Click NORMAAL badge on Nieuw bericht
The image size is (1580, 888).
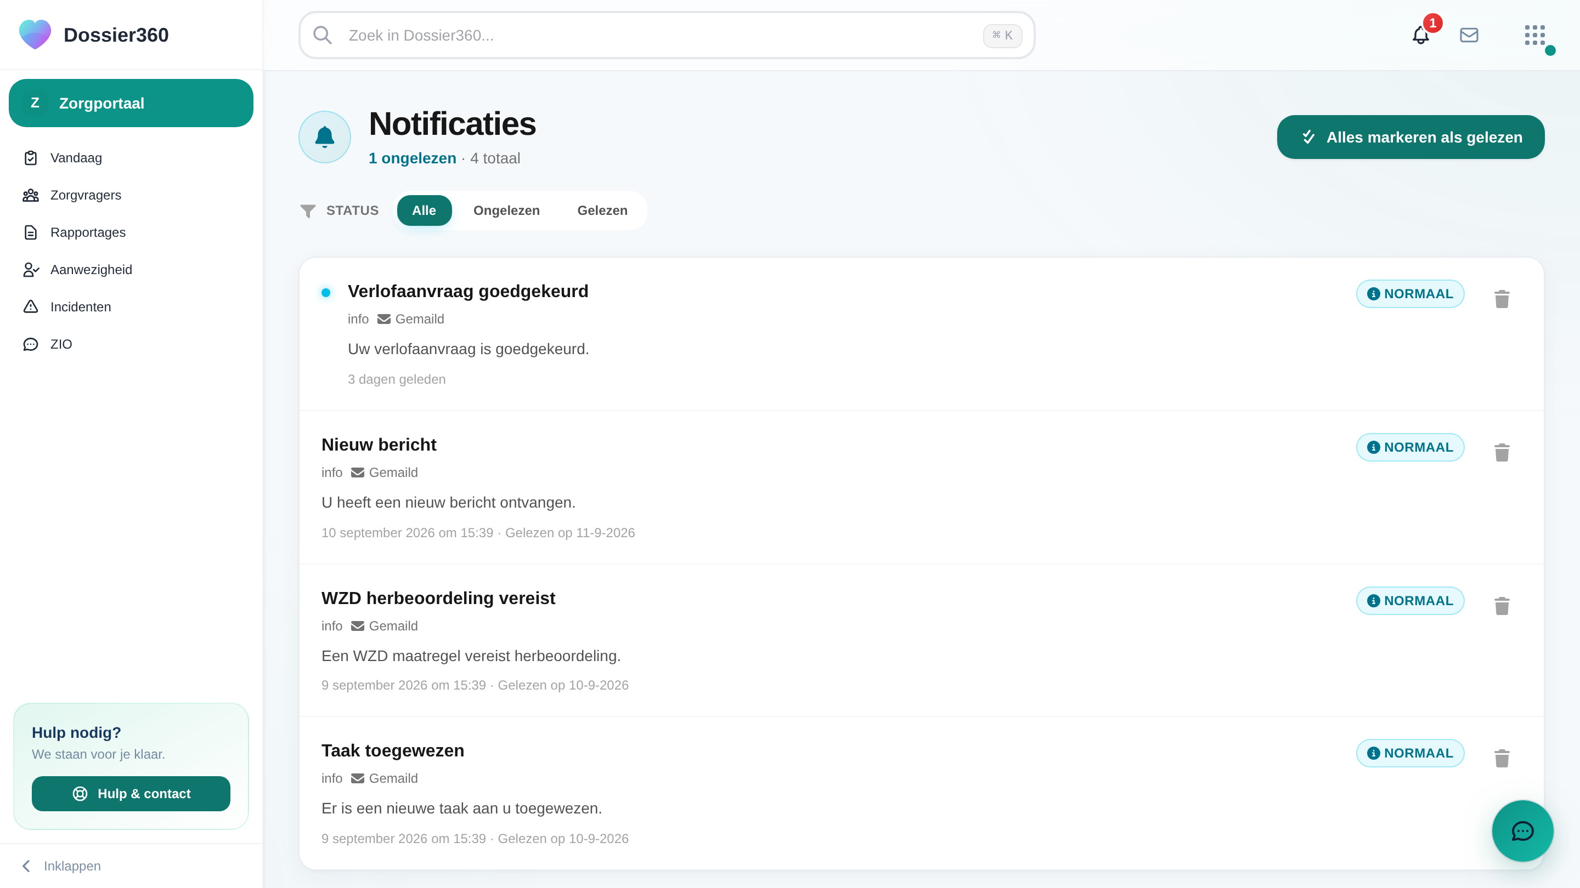(1410, 447)
